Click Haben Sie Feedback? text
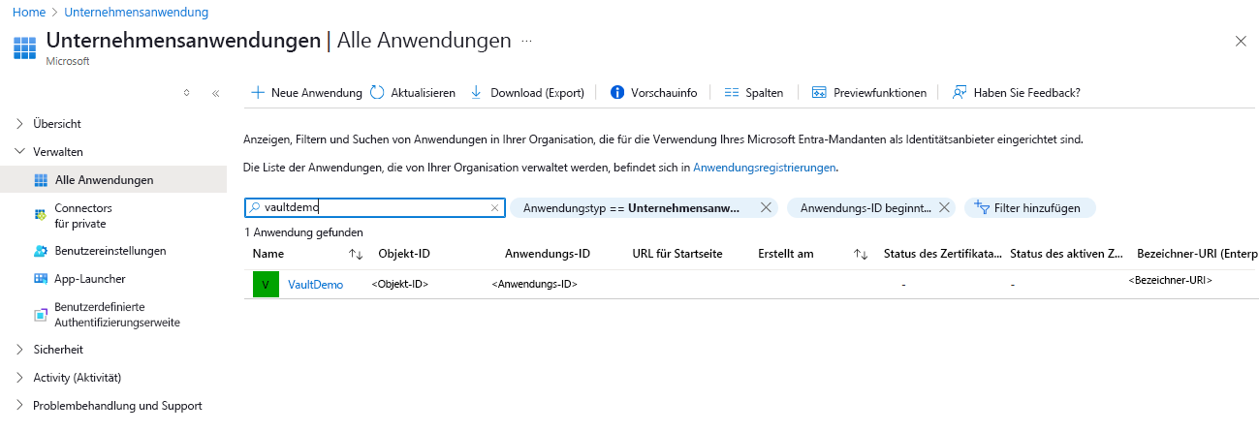1259x431 pixels. coord(1027,93)
